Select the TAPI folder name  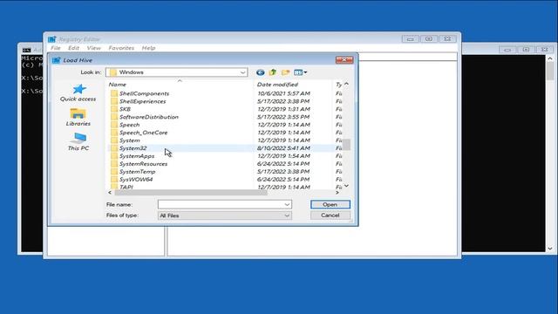point(126,187)
